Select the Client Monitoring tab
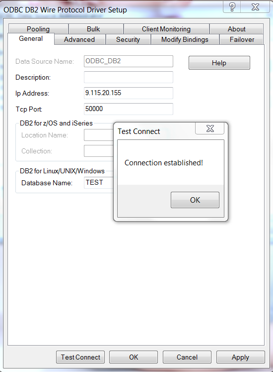The height and width of the screenshot is (372, 273). coord(166,29)
